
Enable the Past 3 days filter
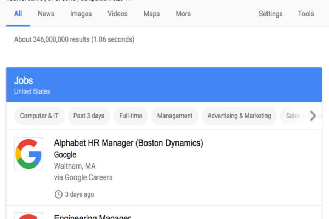pos(89,116)
